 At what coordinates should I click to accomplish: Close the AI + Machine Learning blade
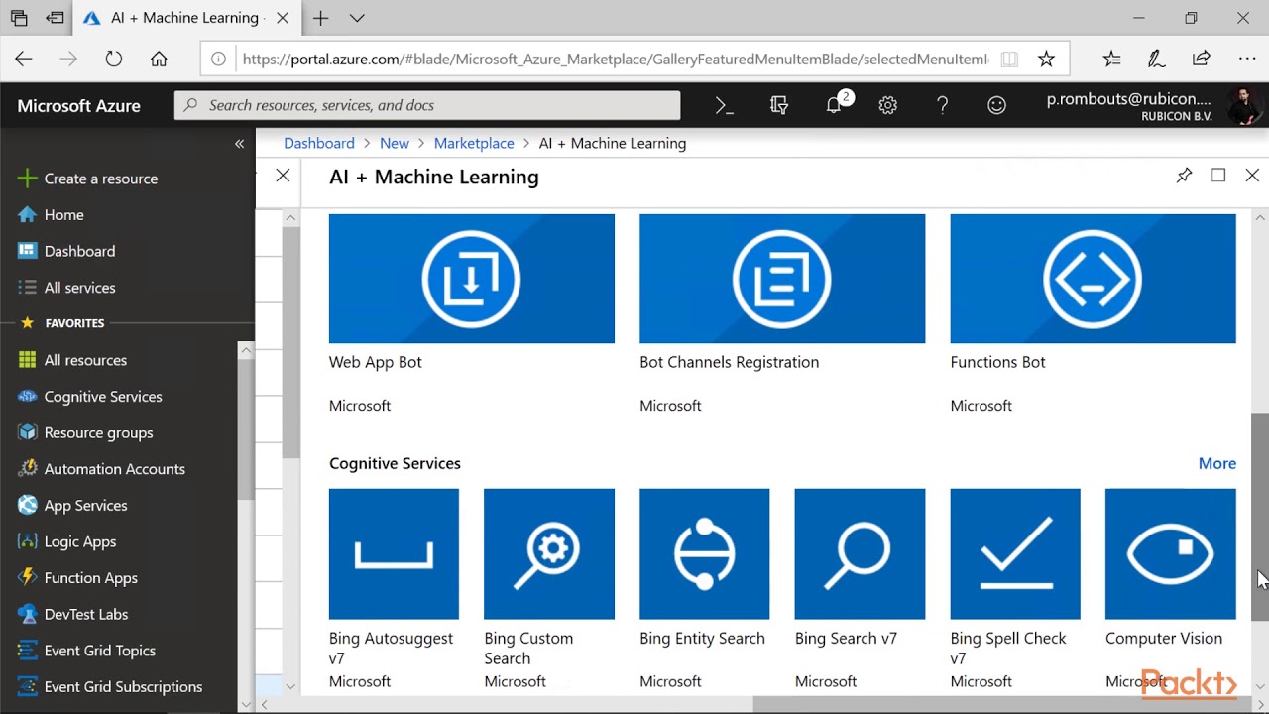point(1252,176)
